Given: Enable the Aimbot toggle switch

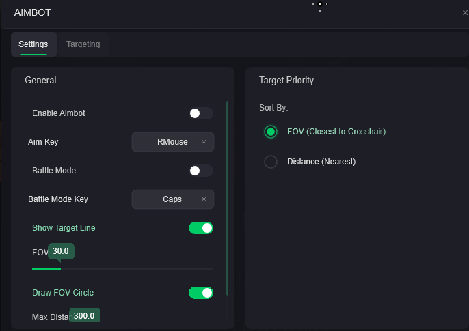Looking at the screenshot, I should (201, 113).
